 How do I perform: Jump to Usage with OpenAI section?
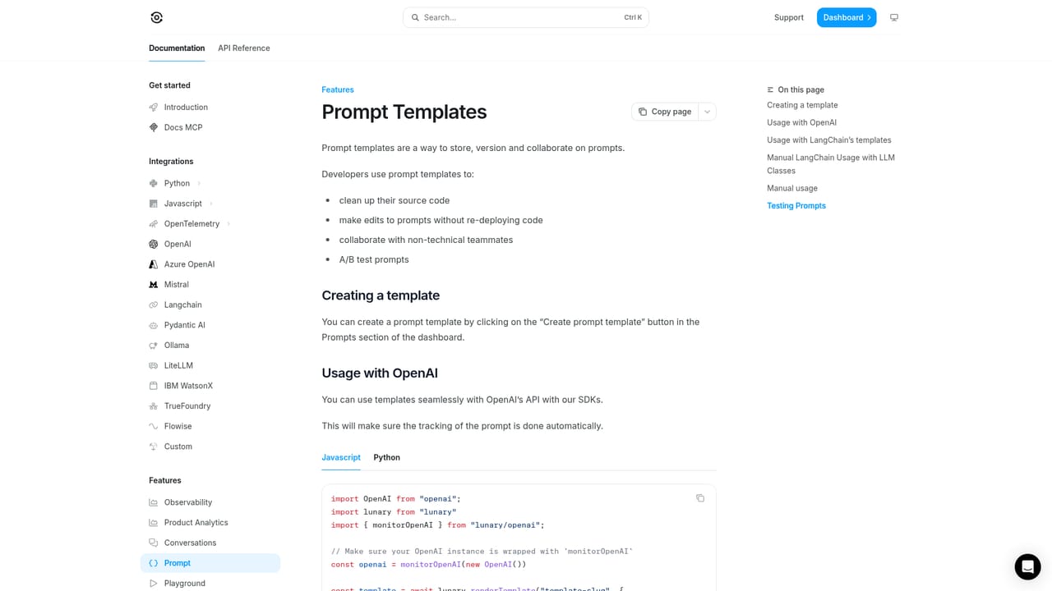pyautogui.click(x=802, y=122)
